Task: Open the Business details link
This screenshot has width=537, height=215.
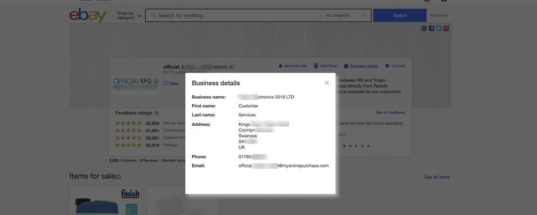Action: pyautogui.click(x=361, y=66)
